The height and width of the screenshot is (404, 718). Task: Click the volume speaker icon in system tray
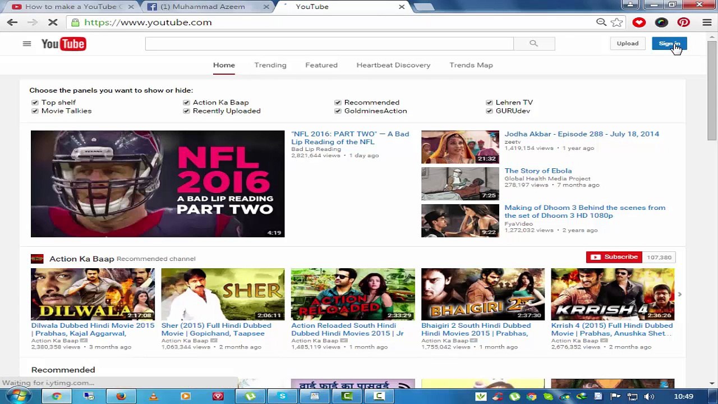(649, 396)
